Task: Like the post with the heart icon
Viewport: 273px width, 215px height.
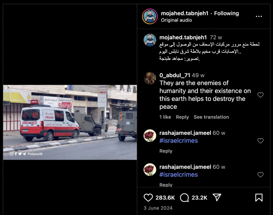Action: tap(148, 197)
